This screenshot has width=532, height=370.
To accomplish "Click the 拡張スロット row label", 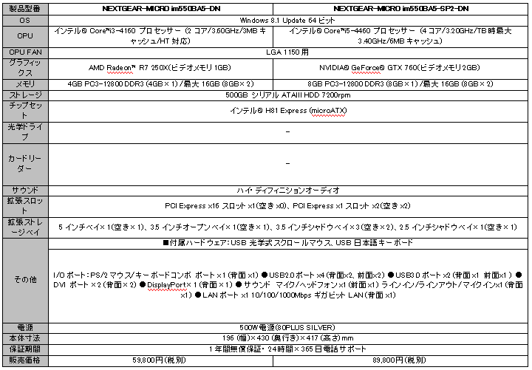I will pyautogui.click(x=25, y=207).
